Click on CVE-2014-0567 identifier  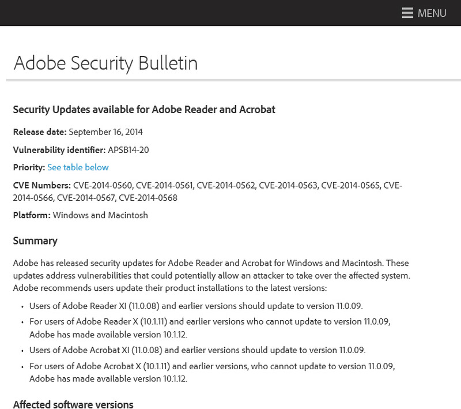pos(86,198)
